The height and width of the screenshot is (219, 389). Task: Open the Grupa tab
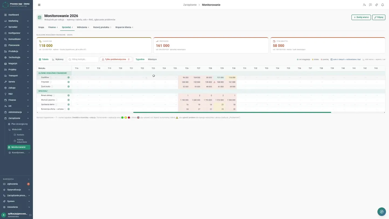point(41,27)
